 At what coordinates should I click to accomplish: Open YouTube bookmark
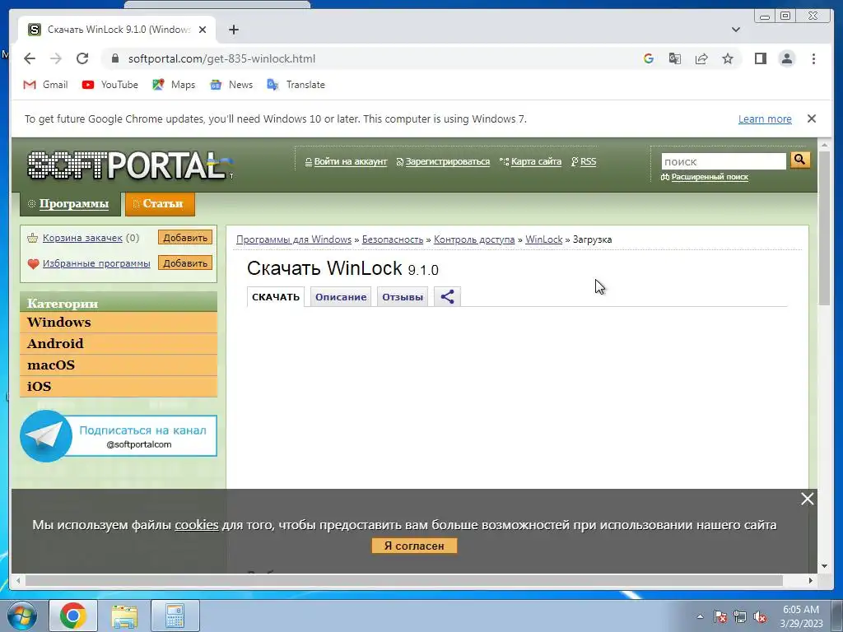click(x=110, y=85)
